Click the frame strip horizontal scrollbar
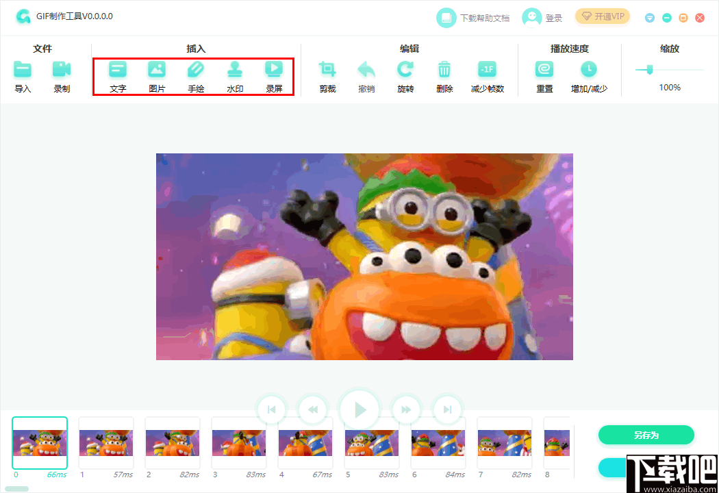The height and width of the screenshot is (493, 719). (x=17, y=489)
